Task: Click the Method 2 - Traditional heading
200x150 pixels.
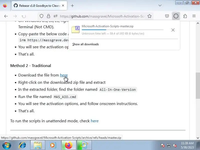Action: [30, 65]
